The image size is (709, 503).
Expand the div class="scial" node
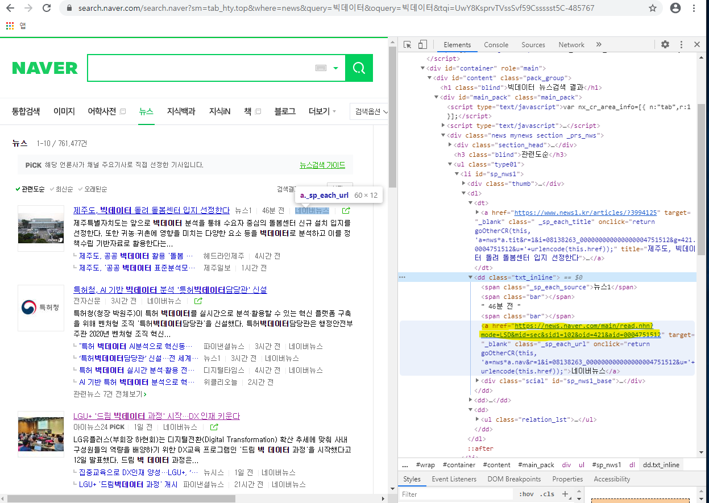478,381
